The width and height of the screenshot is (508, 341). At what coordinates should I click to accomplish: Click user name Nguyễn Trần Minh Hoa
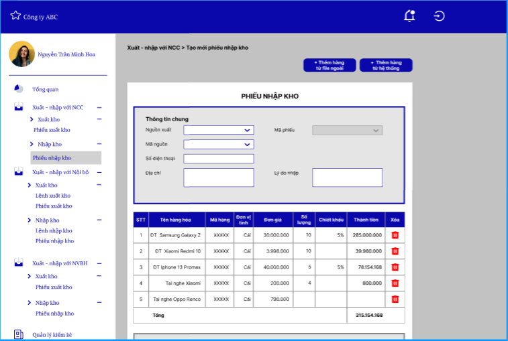pos(66,54)
